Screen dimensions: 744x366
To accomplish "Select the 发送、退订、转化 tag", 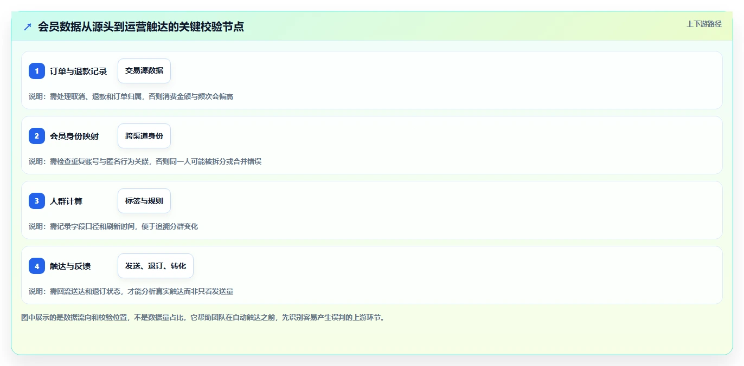I will (x=156, y=266).
